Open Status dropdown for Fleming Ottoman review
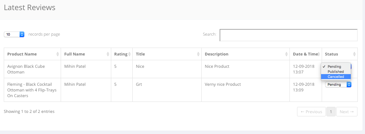This screenshot has width=365, height=134. click(338, 84)
